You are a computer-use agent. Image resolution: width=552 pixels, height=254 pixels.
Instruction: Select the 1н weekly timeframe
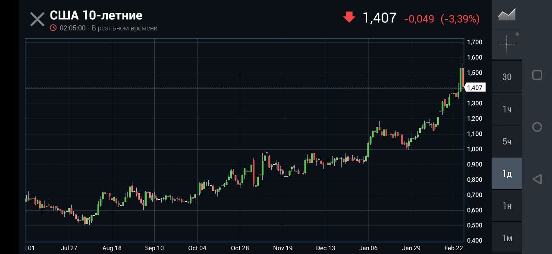507,206
